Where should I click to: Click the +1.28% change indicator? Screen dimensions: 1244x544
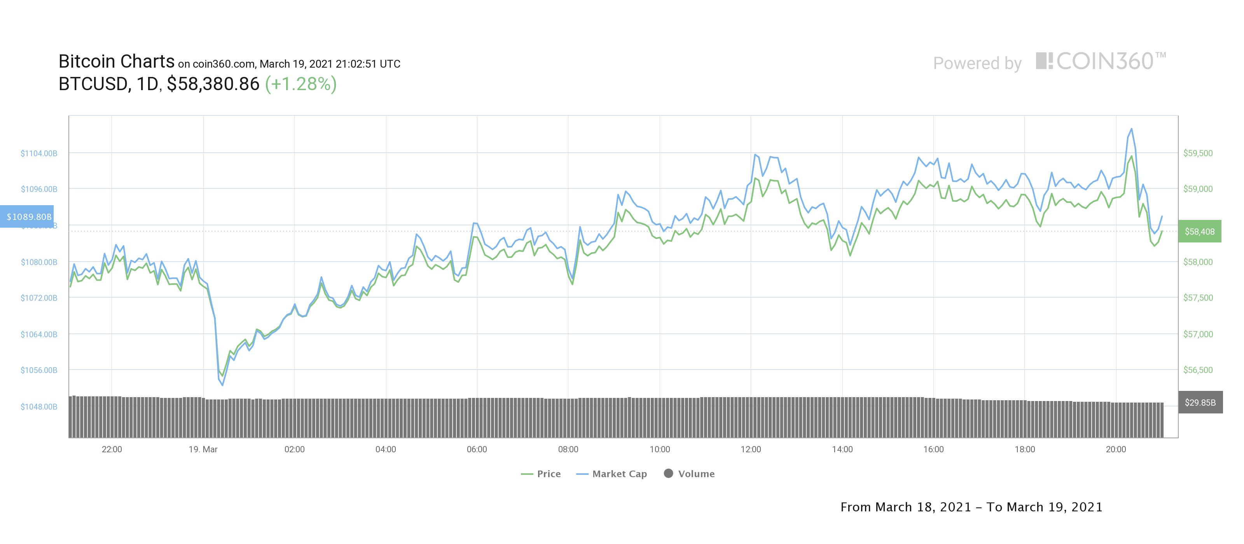click(x=301, y=84)
